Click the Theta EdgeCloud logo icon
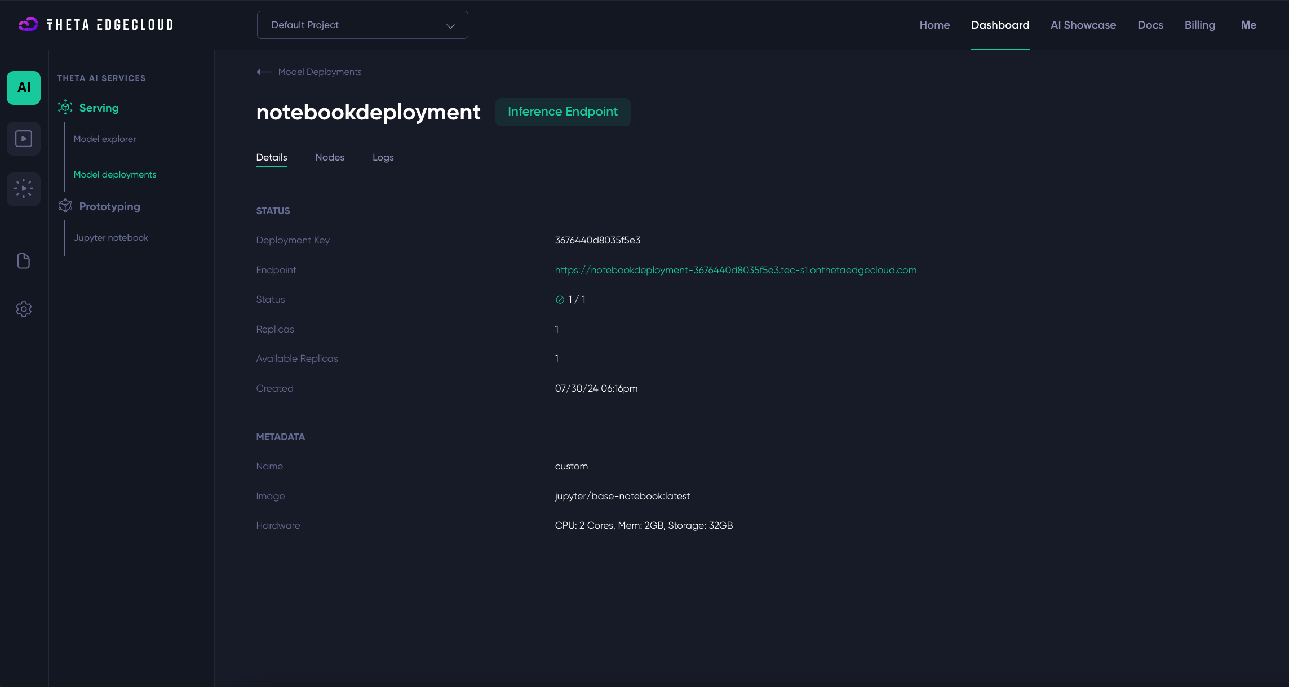Image resolution: width=1289 pixels, height=687 pixels. (28, 24)
